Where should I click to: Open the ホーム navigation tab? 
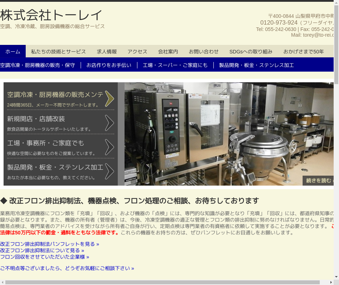13,52
